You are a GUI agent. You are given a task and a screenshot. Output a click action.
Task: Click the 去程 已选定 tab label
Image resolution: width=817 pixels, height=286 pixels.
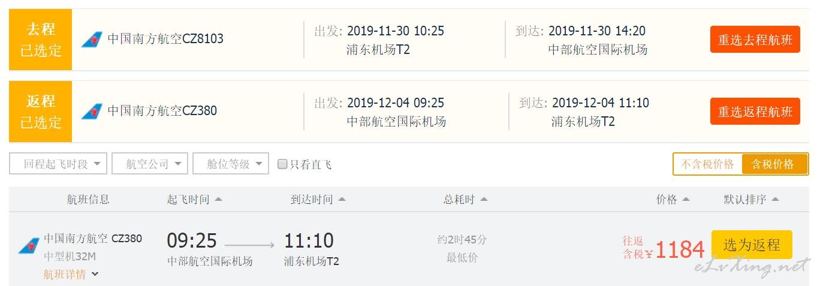point(41,40)
